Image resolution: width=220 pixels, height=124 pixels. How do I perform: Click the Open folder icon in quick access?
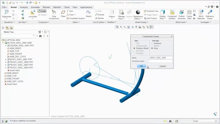pos(10,3)
